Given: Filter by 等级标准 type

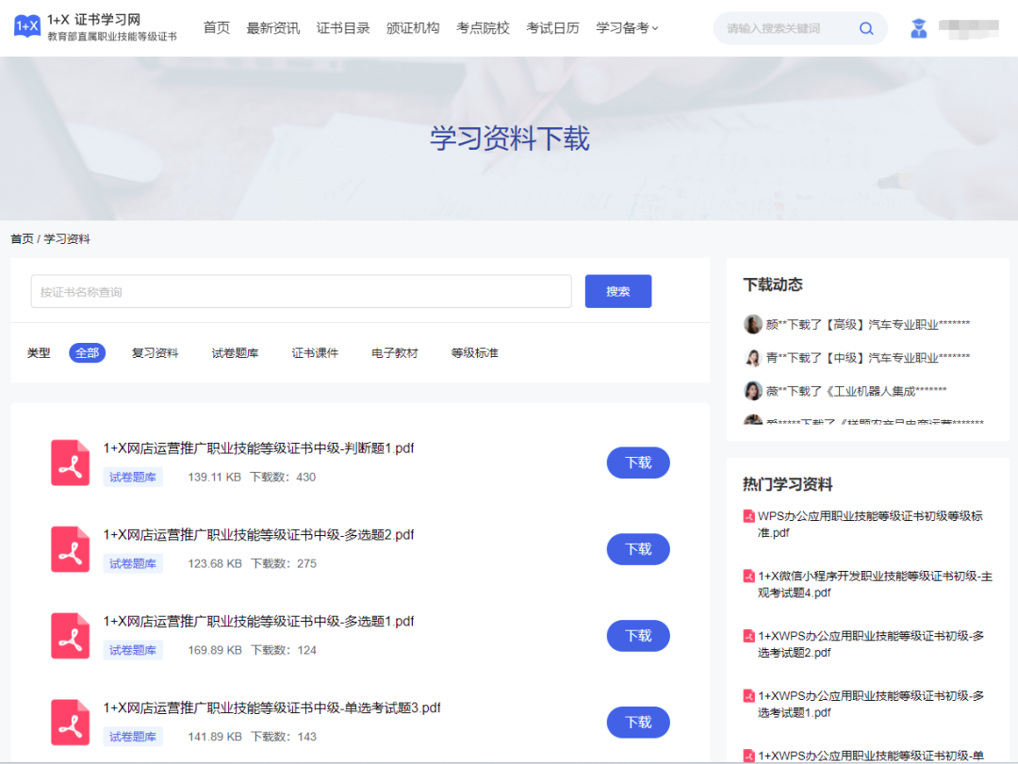Looking at the screenshot, I should [474, 353].
